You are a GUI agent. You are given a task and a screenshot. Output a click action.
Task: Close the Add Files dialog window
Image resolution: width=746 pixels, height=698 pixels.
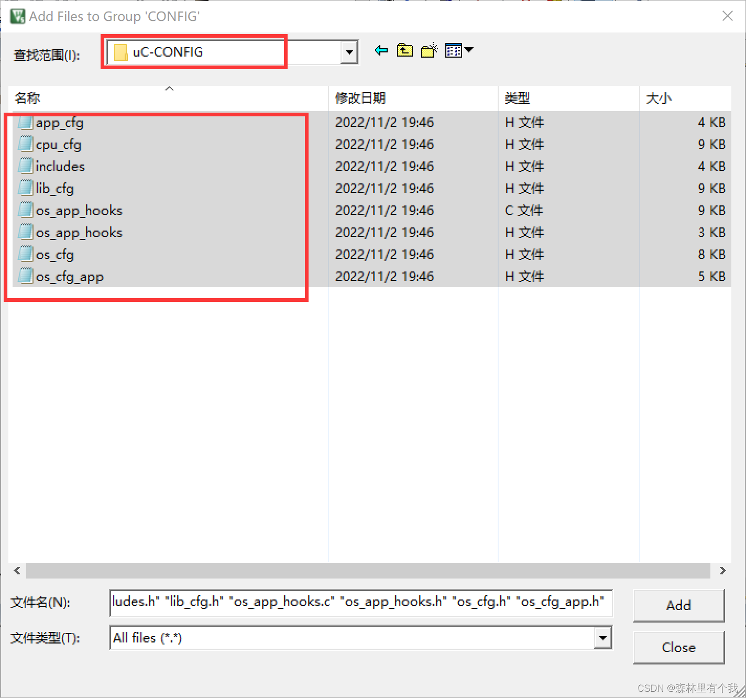point(728,16)
